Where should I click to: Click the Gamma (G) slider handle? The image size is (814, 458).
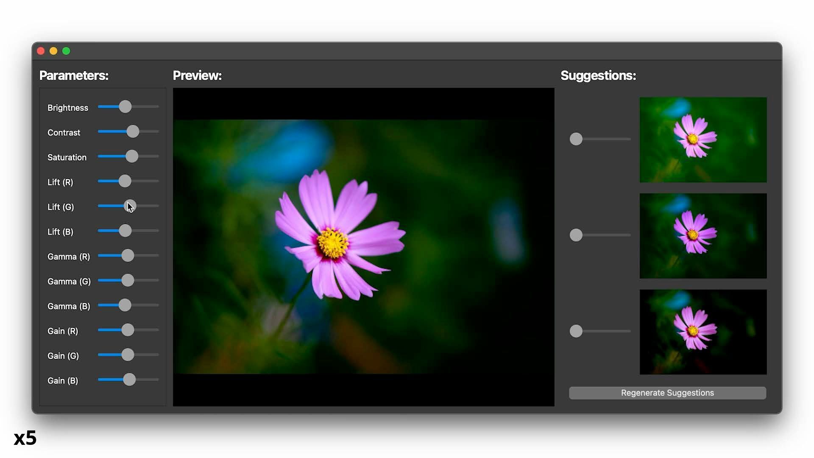click(128, 280)
